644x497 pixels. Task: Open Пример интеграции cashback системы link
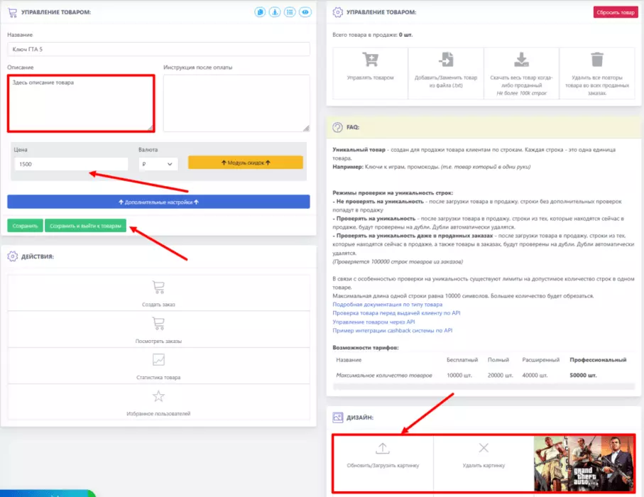click(392, 330)
